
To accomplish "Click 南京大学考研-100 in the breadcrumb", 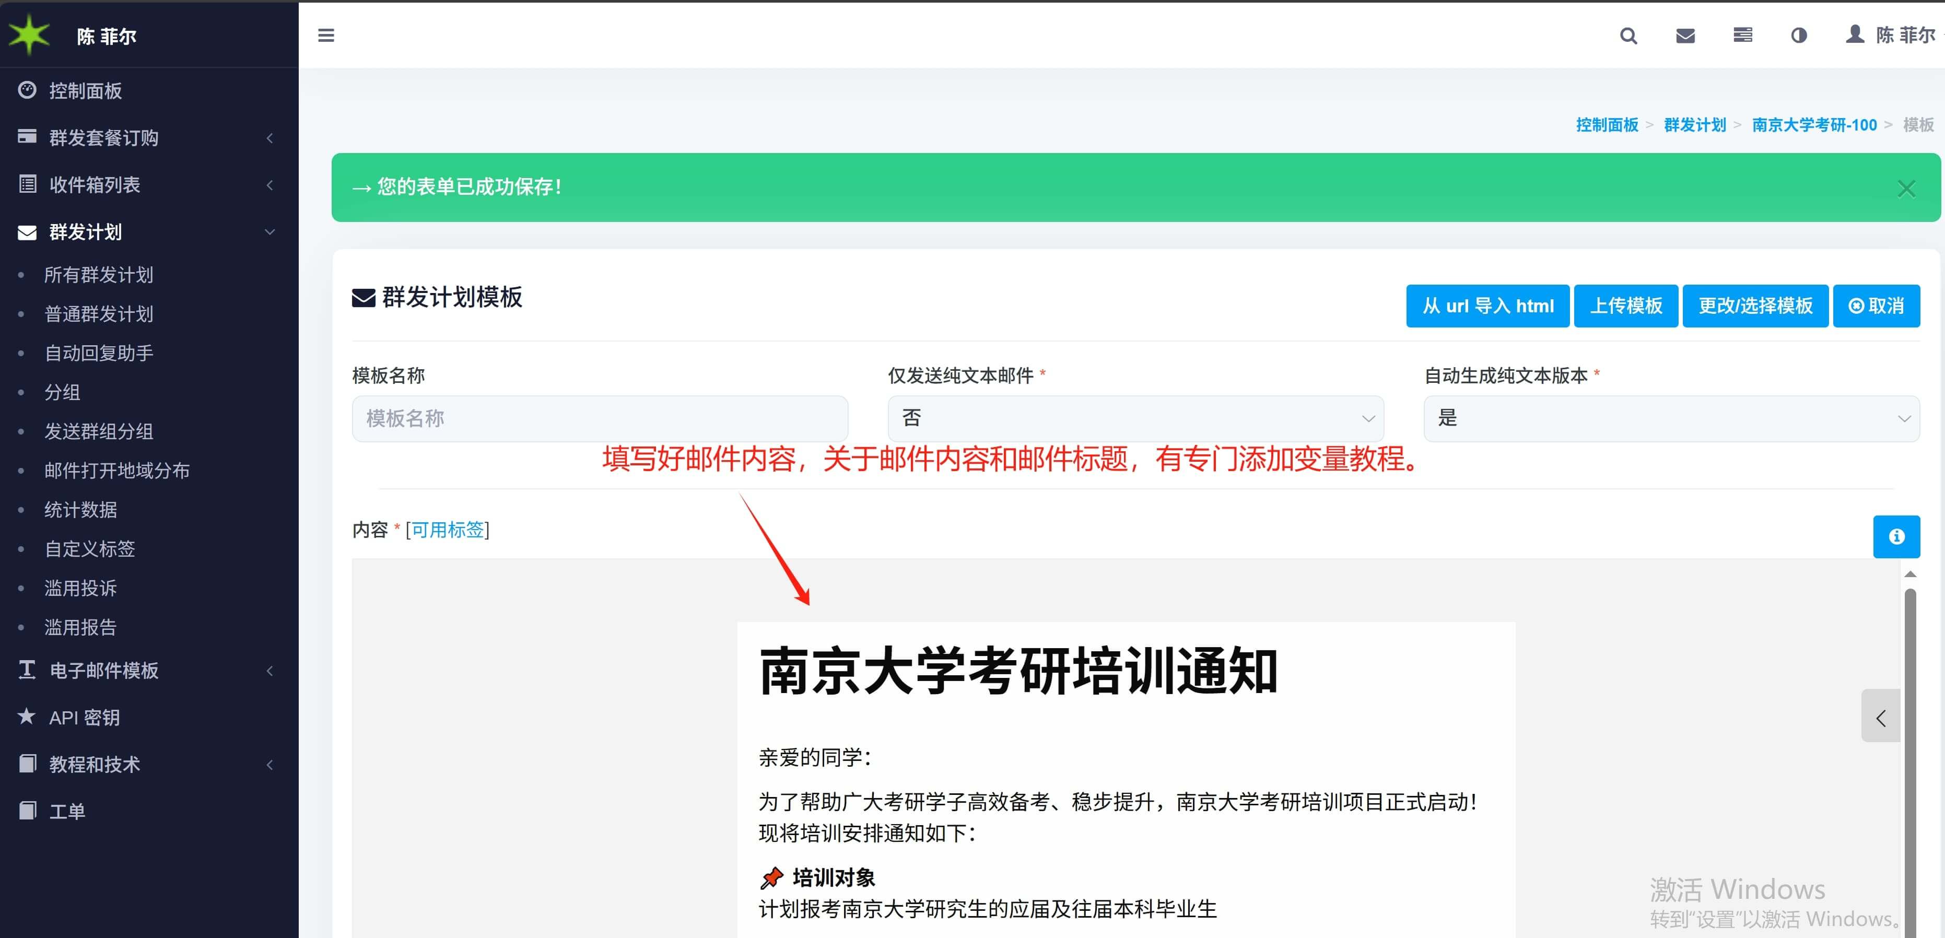I will click(1814, 125).
